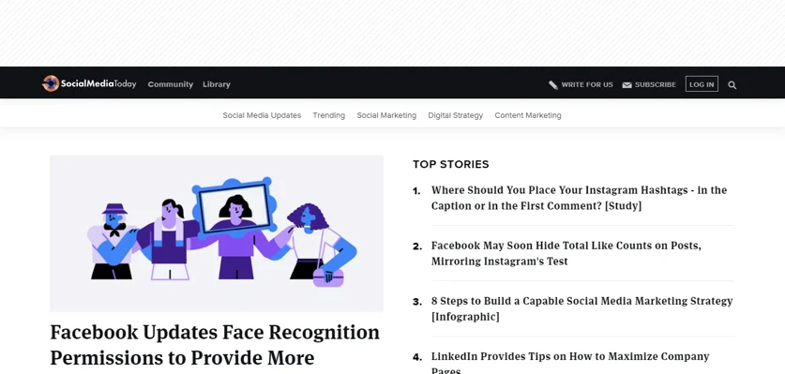Viewport: 785px width, 374px height.
Task: Click the LOG IN button
Action: pyautogui.click(x=702, y=84)
